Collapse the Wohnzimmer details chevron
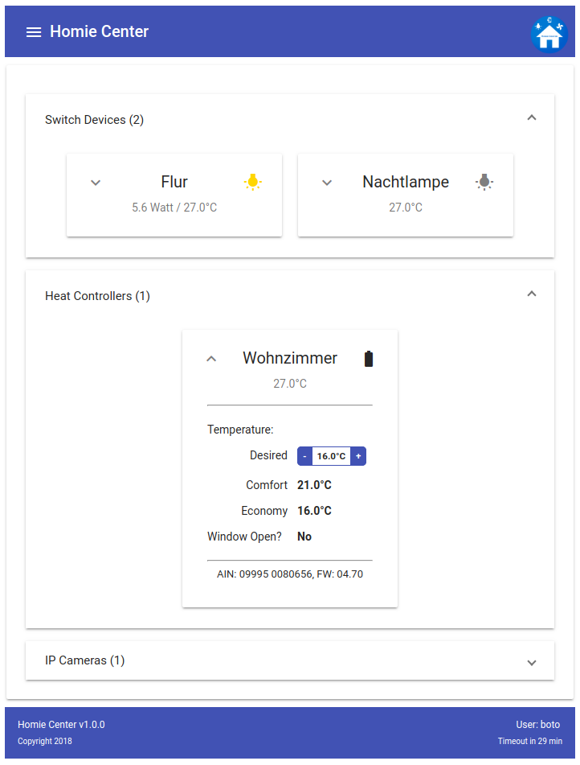 211,359
